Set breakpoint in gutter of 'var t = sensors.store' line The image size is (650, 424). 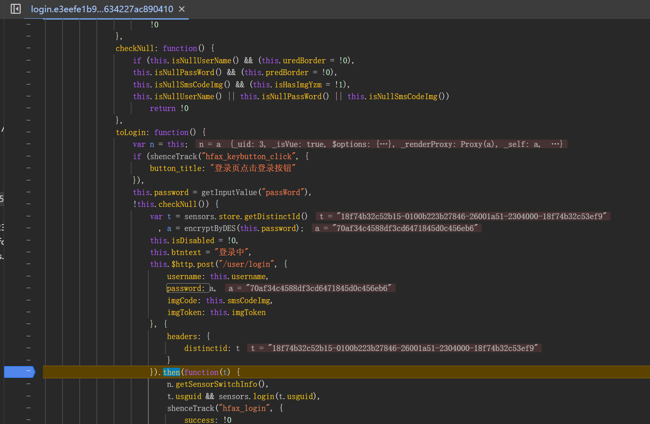pyautogui.click(x=29, y=216)
